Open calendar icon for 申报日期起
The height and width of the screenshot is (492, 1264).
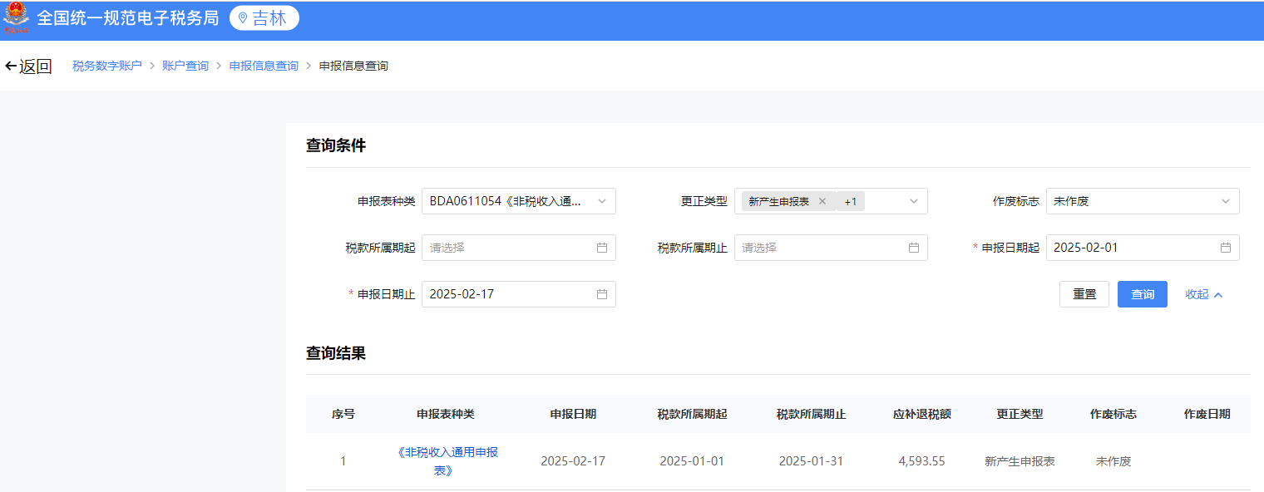[x=1226, y=248]
